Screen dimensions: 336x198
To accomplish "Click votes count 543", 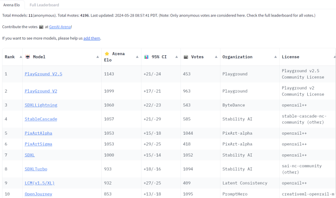I will click(x=187, y=105).
